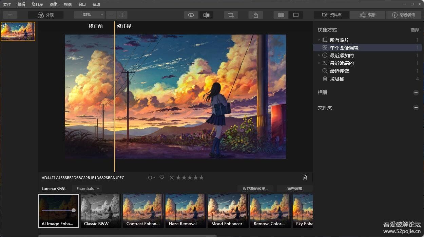
Task: Set rating to five stars
Action: [x=201, y=178]
